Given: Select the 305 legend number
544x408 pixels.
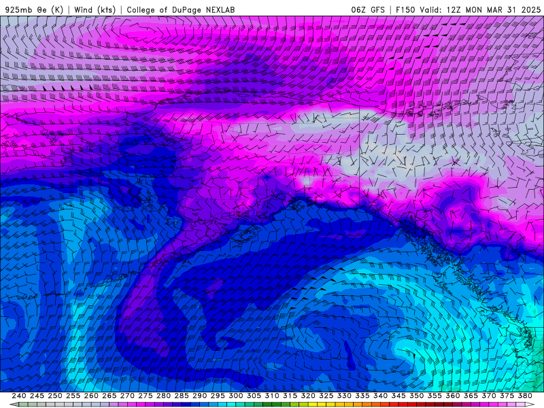Looking at the screenshot, I should coord(254,396).
